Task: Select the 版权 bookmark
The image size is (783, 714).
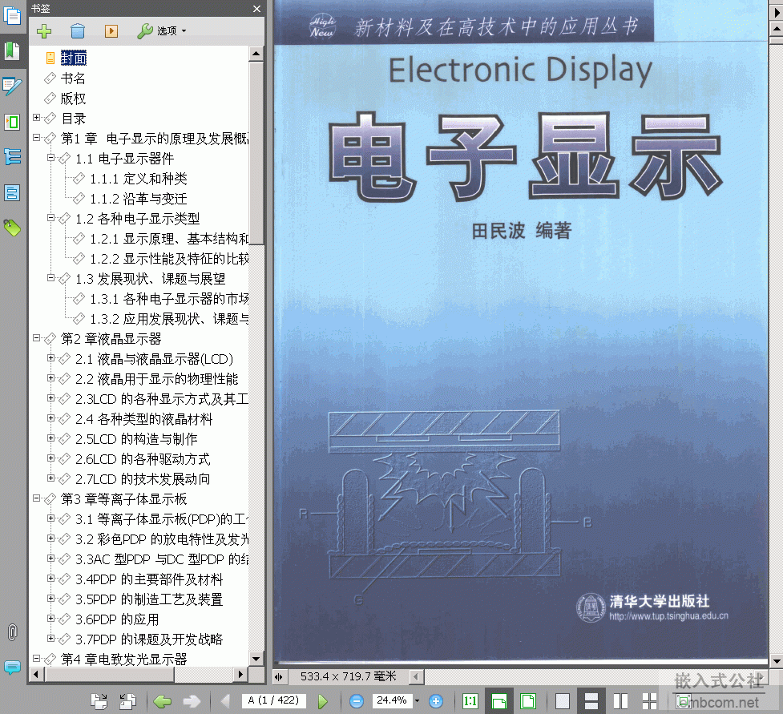Action: click(73, 99)
